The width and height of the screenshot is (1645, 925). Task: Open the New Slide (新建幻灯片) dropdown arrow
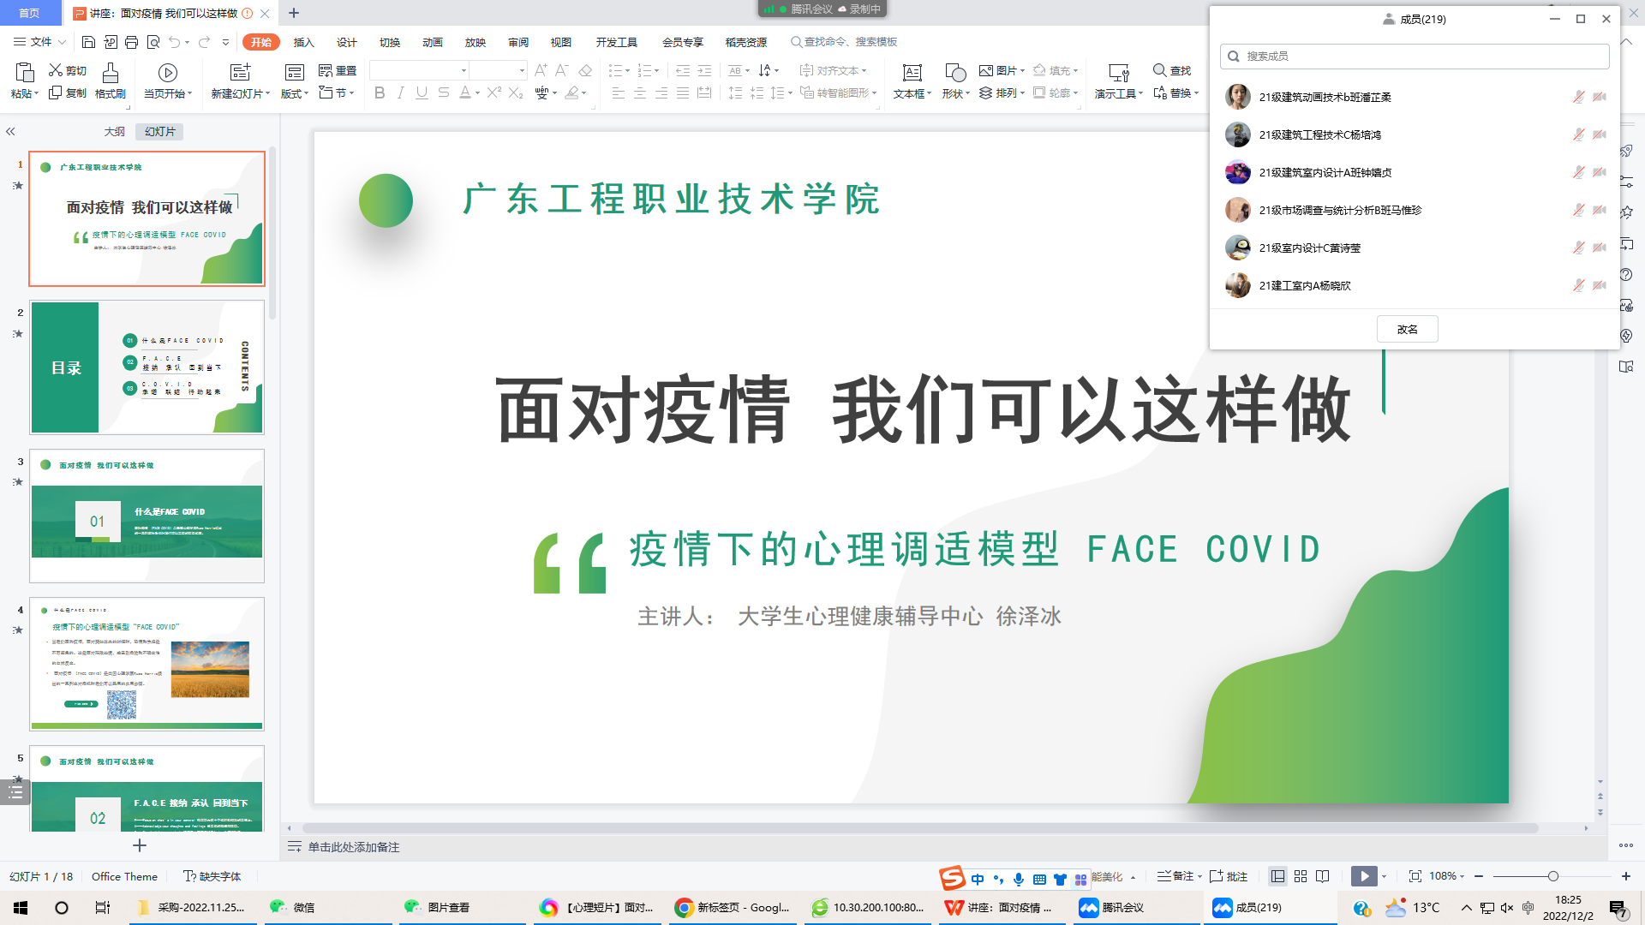268,94
